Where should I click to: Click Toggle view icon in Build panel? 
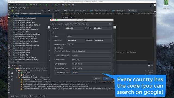tap(12, 73)
